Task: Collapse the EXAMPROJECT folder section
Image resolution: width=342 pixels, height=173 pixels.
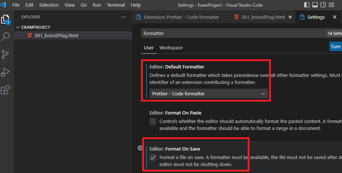Action: pyautogui.click(x=18, y=27)
